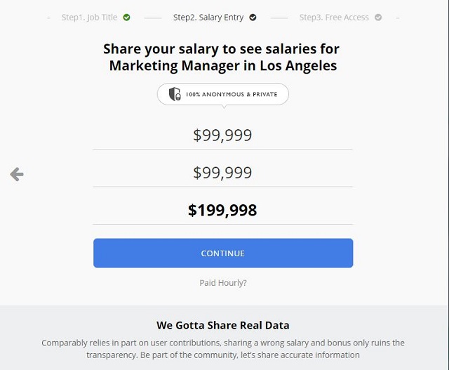
Task: Select the Step2. Salary Entry step
Action: [x=210, y=18]
